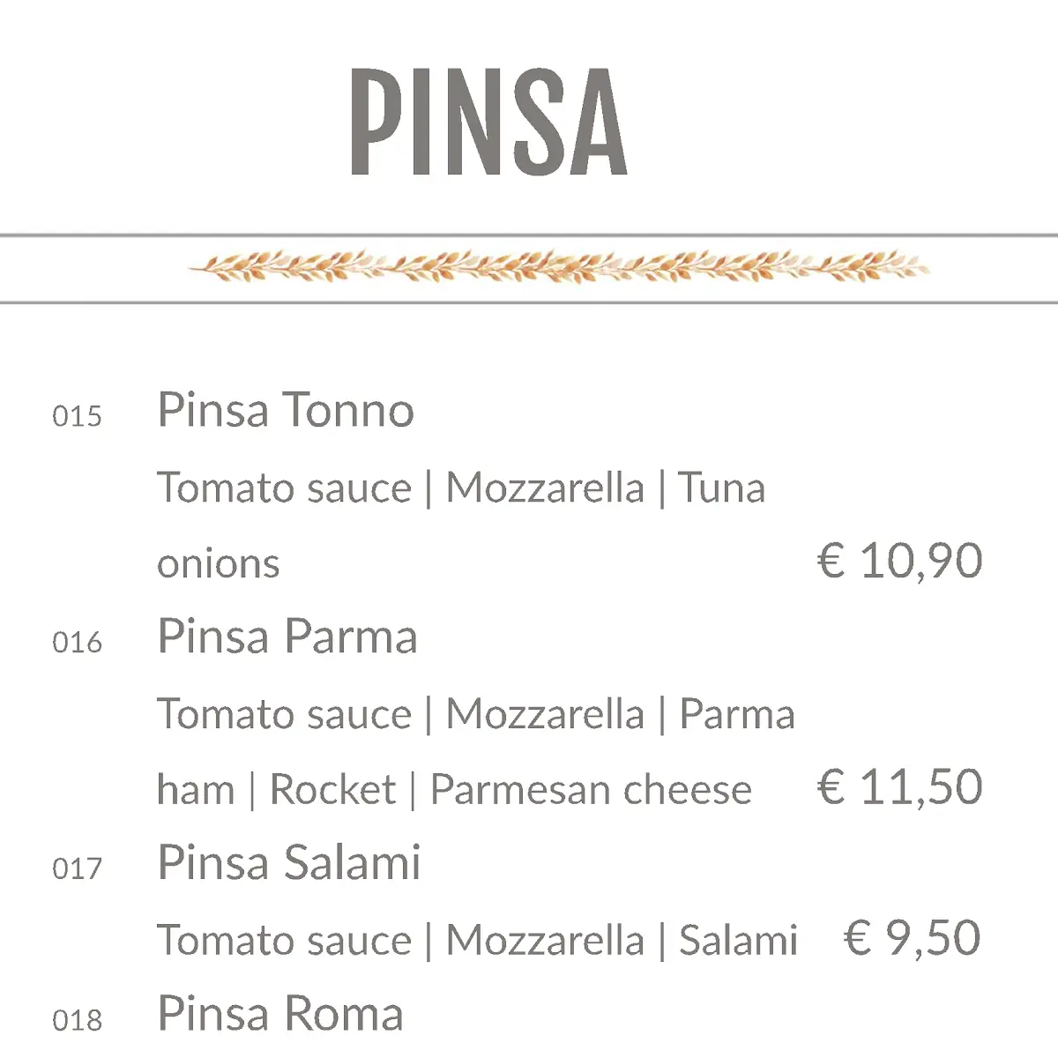Click menu item number 016
Screen dimensions: 1058x1058
[x=78, y=643]
